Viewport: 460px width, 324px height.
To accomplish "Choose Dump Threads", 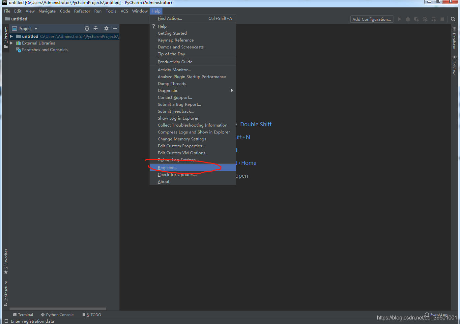I will point(193,84).
